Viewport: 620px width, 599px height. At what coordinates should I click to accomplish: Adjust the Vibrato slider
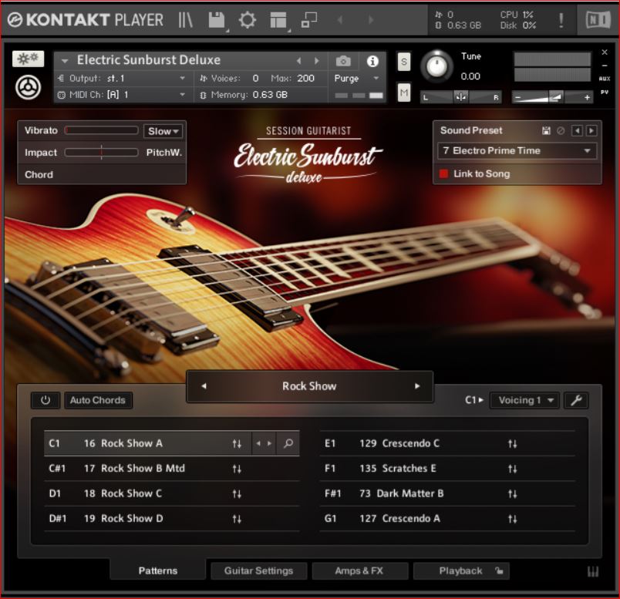point(101,130)
